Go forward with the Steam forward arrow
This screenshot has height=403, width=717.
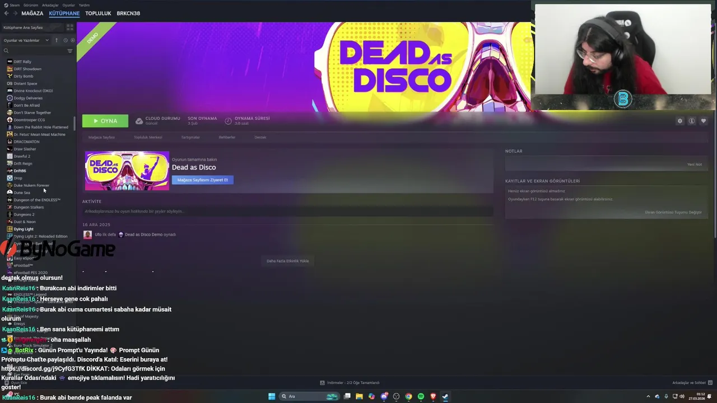[x=15, y=13]
